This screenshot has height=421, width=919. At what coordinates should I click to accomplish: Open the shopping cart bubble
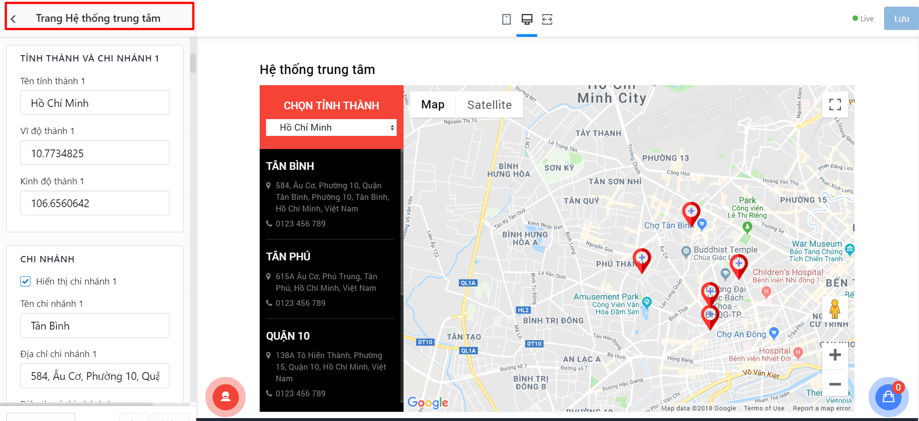(888, 397)
